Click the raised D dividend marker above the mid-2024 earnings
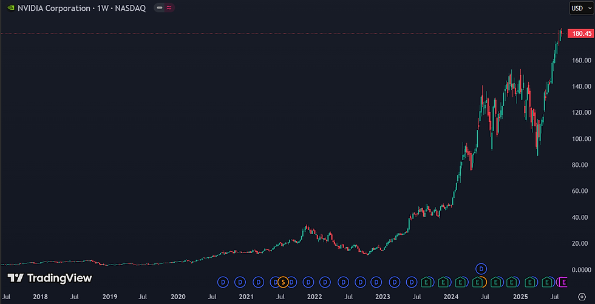This screenshot has height=304, width=595. [x=481, y=269]
